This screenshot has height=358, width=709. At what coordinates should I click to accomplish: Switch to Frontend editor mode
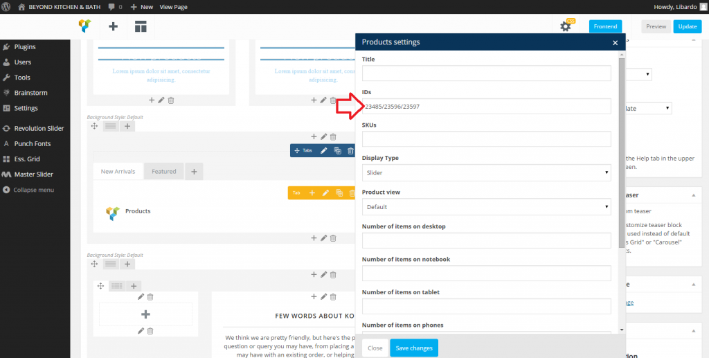click(x=605, y=26)
